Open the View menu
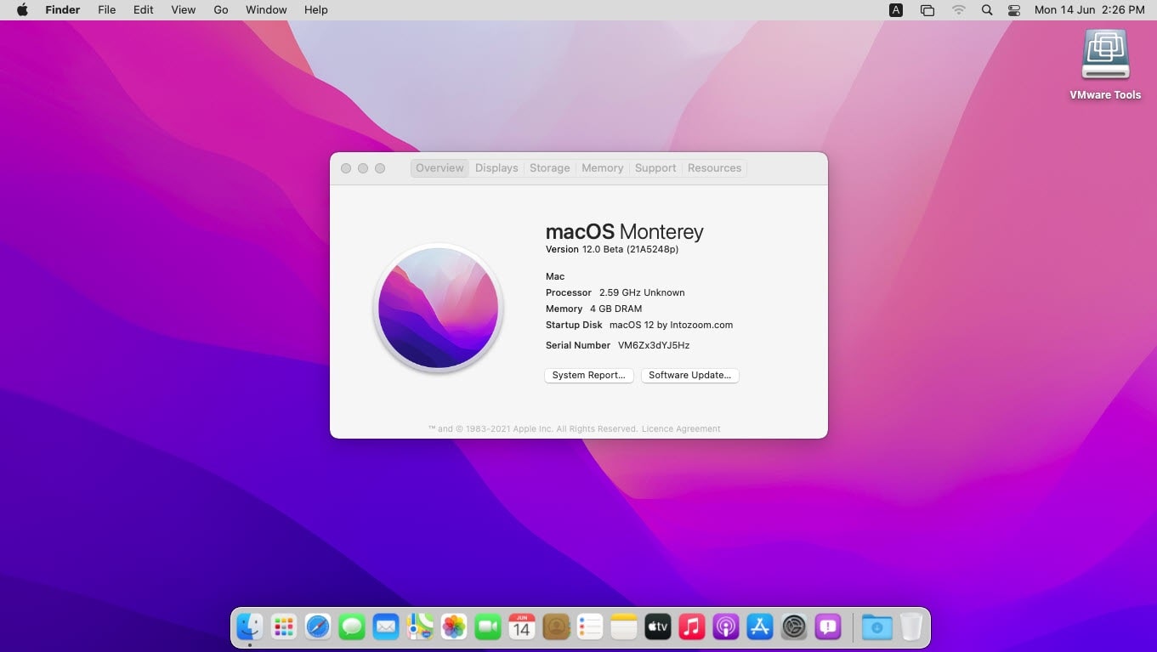 (x=184, y=10)
